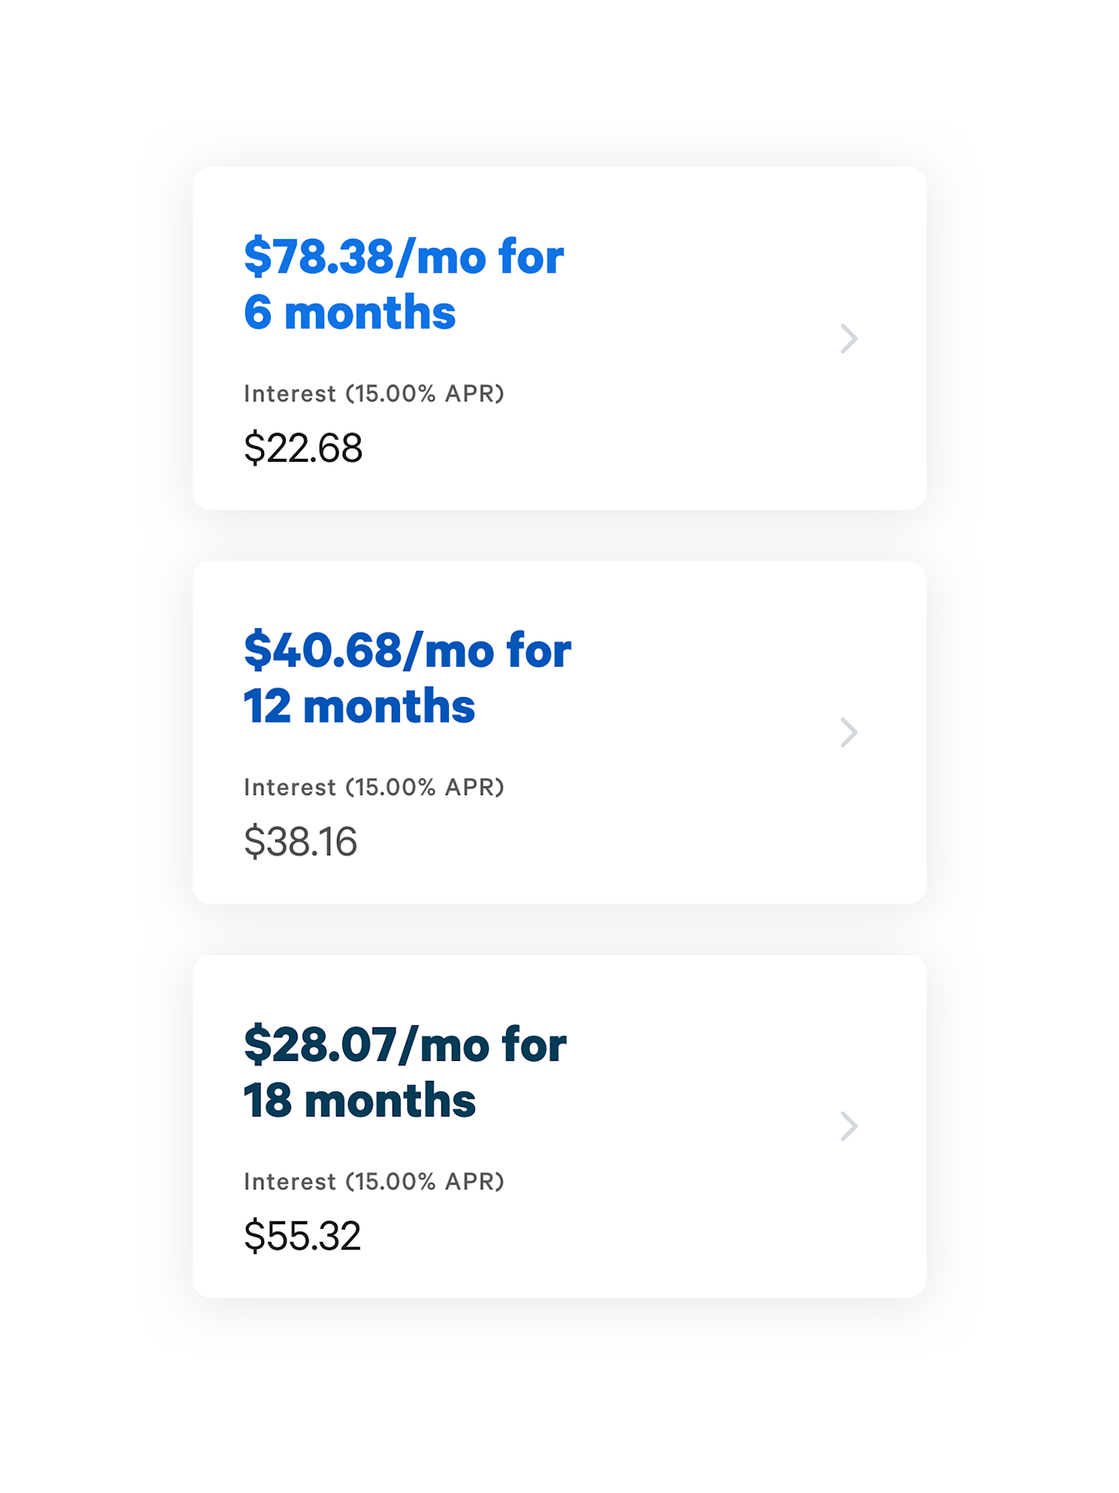Click the $38.16 interest amount
The image size is (1119, 1493).
tap(301, 842)
